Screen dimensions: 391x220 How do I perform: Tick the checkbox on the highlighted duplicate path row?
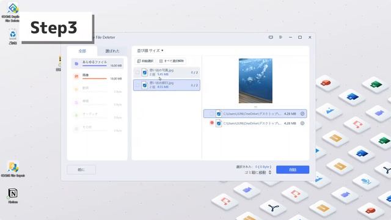[x=212, y=114]
